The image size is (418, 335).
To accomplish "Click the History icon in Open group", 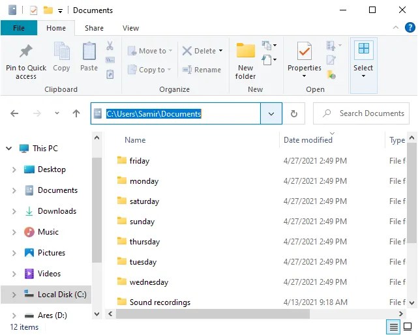I will [331, 75].
